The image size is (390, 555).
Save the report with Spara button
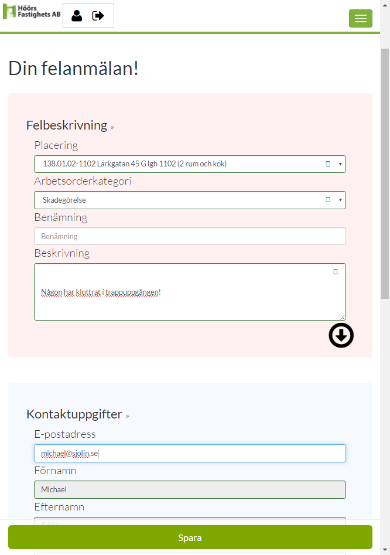(x=190, y=537)
